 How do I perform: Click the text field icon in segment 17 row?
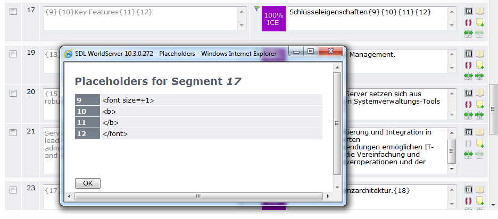click(469, 11)
